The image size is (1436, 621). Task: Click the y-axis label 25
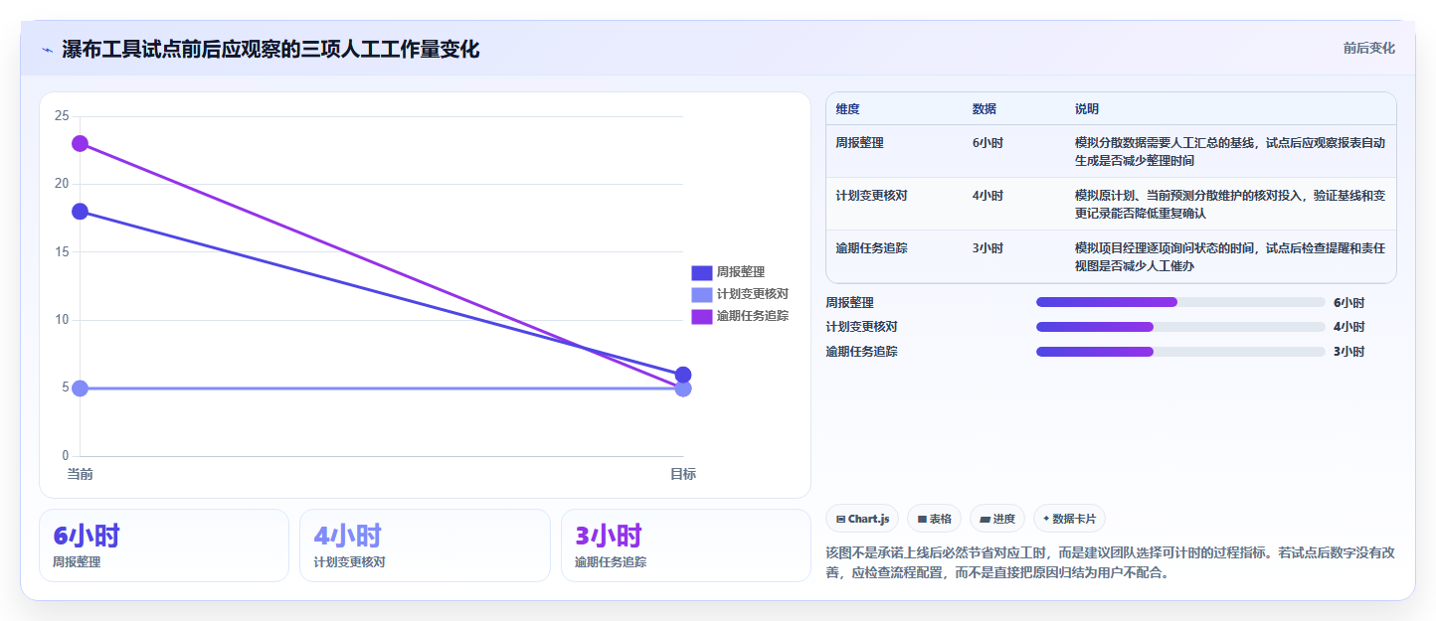(62, 116)
